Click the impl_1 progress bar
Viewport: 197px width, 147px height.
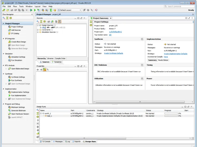[171, 116]
